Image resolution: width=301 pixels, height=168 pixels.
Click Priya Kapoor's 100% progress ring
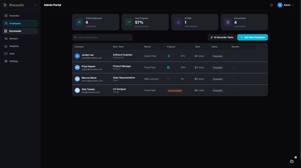coord(168,68)
